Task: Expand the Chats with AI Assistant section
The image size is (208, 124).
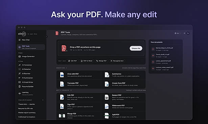Action: pos(43,100)
